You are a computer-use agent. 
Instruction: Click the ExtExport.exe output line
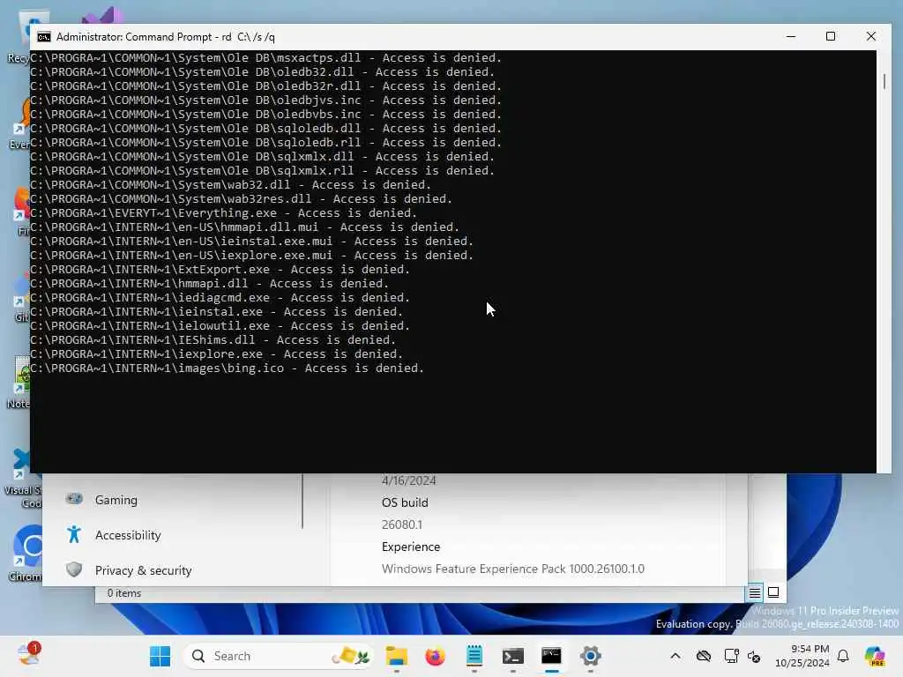[x=220, y=270]
